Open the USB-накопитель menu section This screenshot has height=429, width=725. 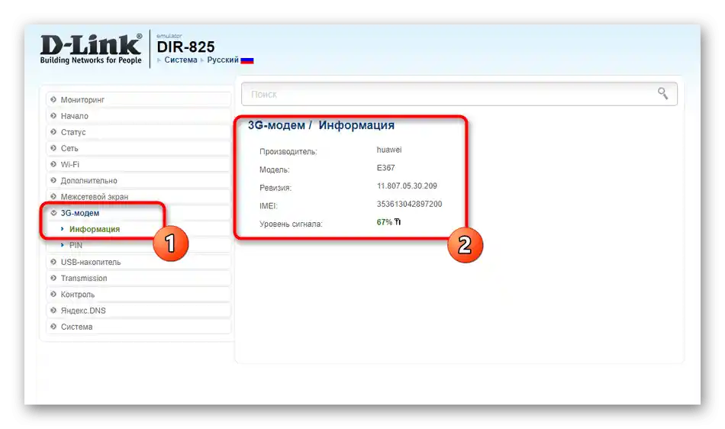138,262
